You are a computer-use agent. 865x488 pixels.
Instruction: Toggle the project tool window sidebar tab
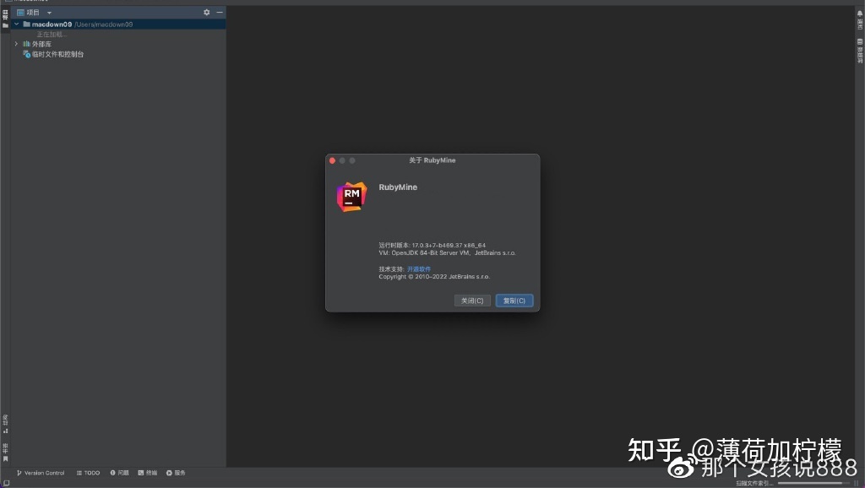click(x=5, y=19)
